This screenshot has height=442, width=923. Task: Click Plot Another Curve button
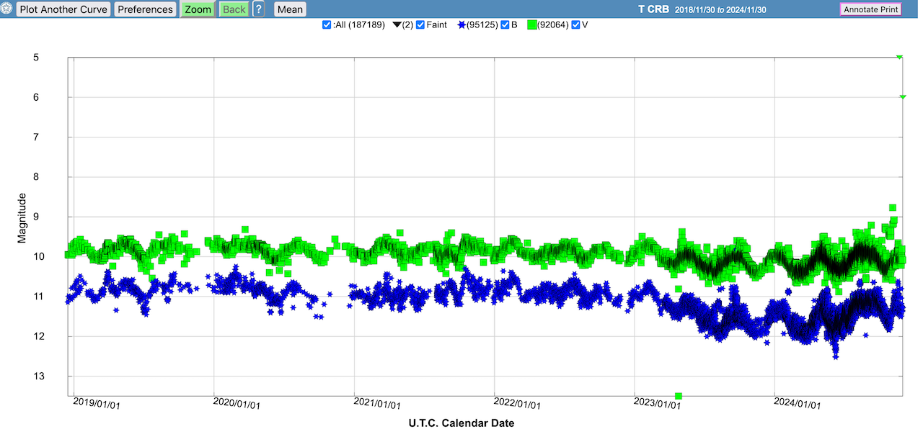(63, 9)
